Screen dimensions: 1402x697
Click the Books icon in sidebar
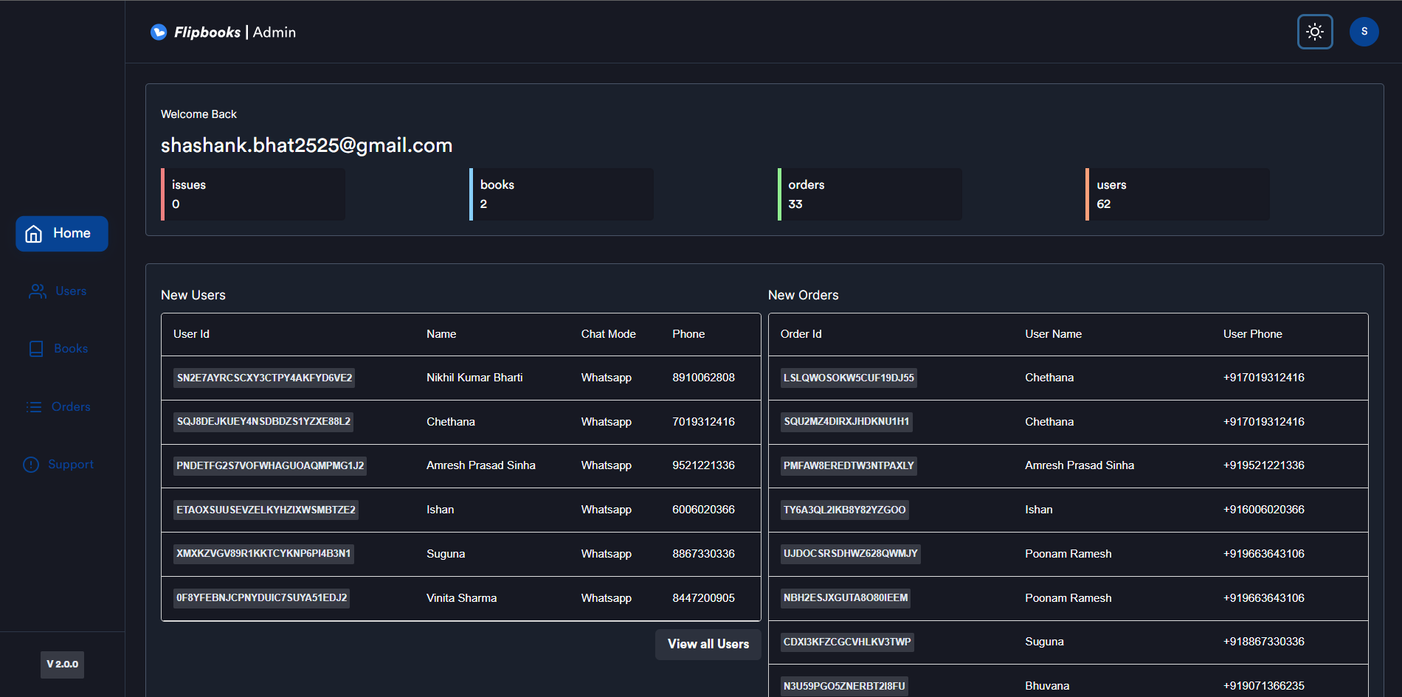point(36,349)
